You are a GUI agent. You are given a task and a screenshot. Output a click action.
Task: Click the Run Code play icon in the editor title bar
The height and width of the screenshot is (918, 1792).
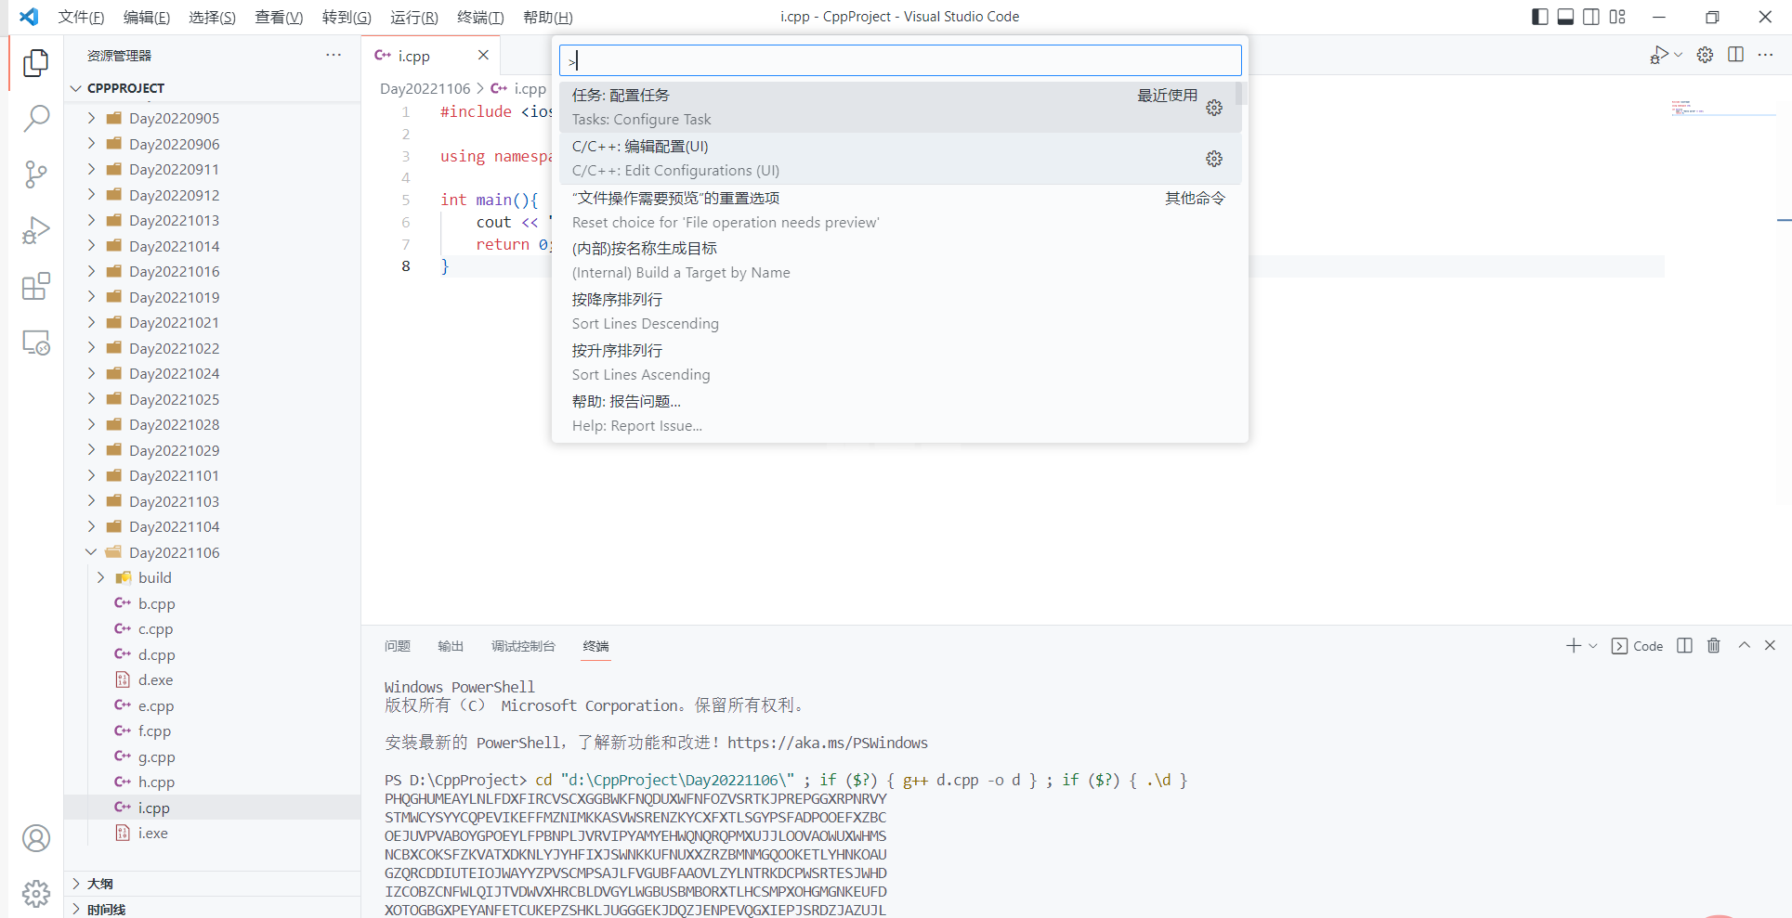click(1659, 55)
